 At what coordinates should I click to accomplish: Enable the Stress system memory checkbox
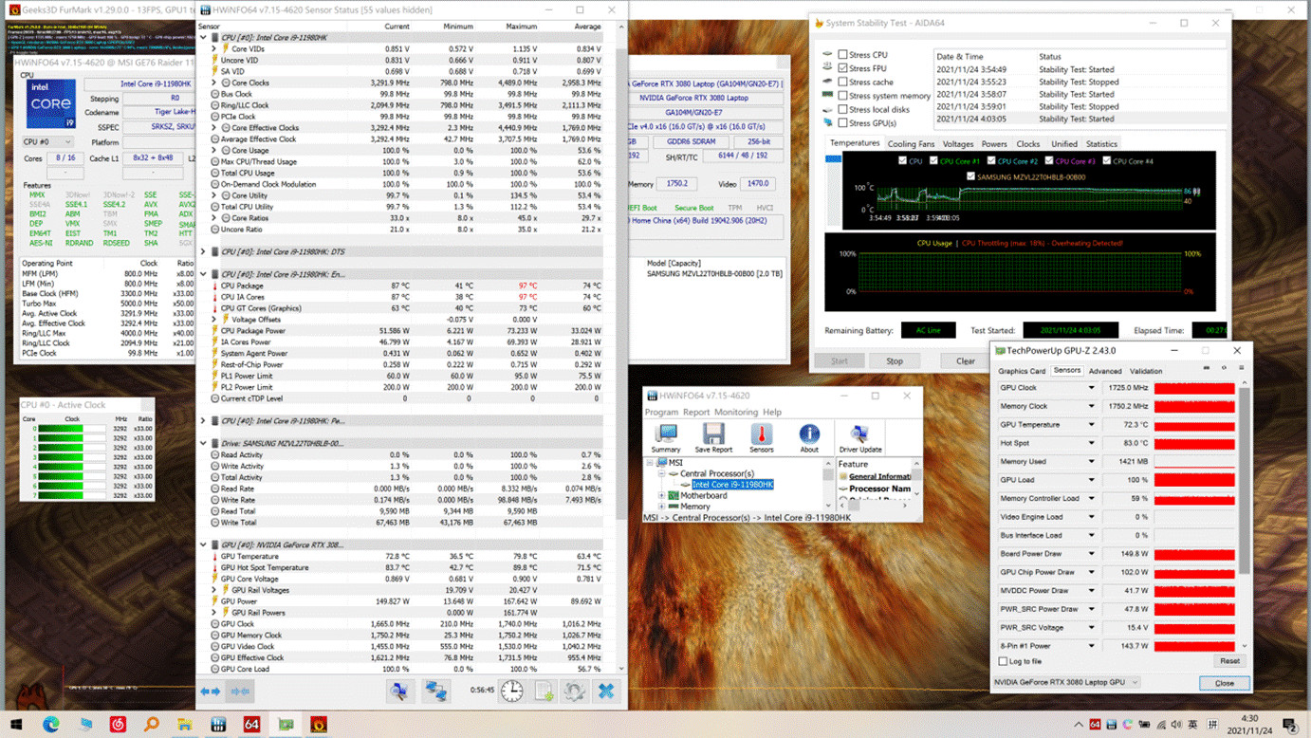[x=842, y=96]
